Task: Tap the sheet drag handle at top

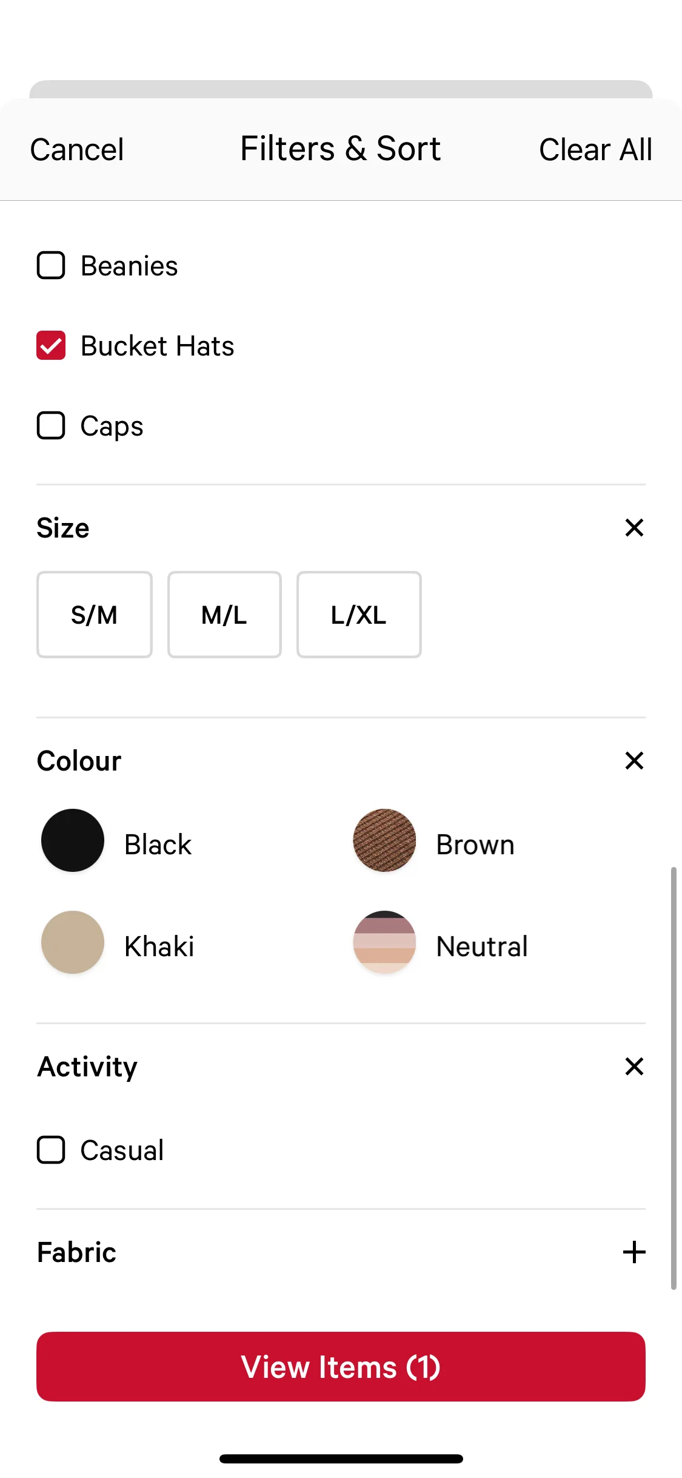Action: [341, 89]
